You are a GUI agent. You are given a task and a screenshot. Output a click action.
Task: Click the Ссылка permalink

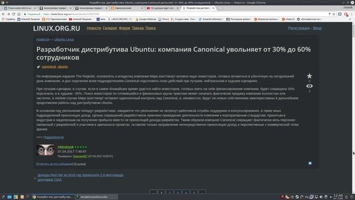click(x=80, y=164)
